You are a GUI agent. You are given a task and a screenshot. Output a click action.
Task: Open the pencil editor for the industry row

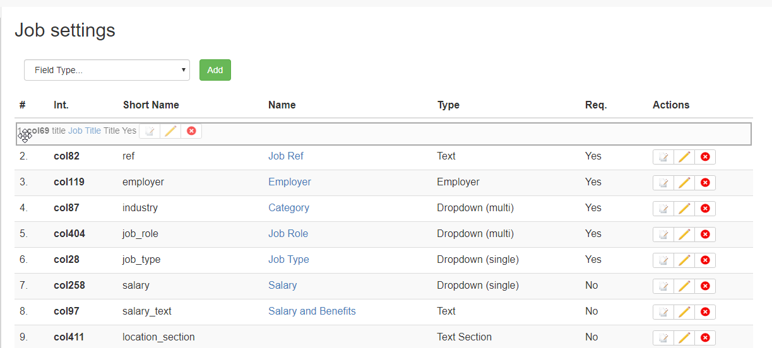(x=684, y=209)
